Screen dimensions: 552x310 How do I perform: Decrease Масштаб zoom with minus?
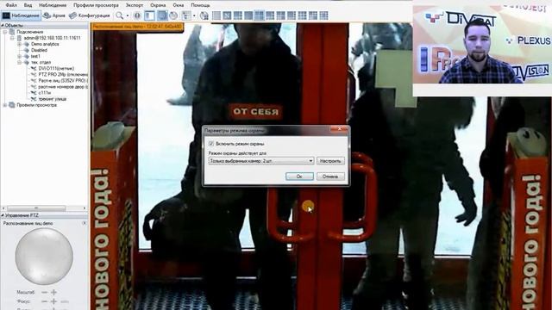pyautogui.click(x=44, y=292)
